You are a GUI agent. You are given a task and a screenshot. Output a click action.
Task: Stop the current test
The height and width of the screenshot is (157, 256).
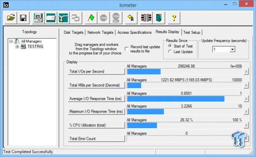103,18
